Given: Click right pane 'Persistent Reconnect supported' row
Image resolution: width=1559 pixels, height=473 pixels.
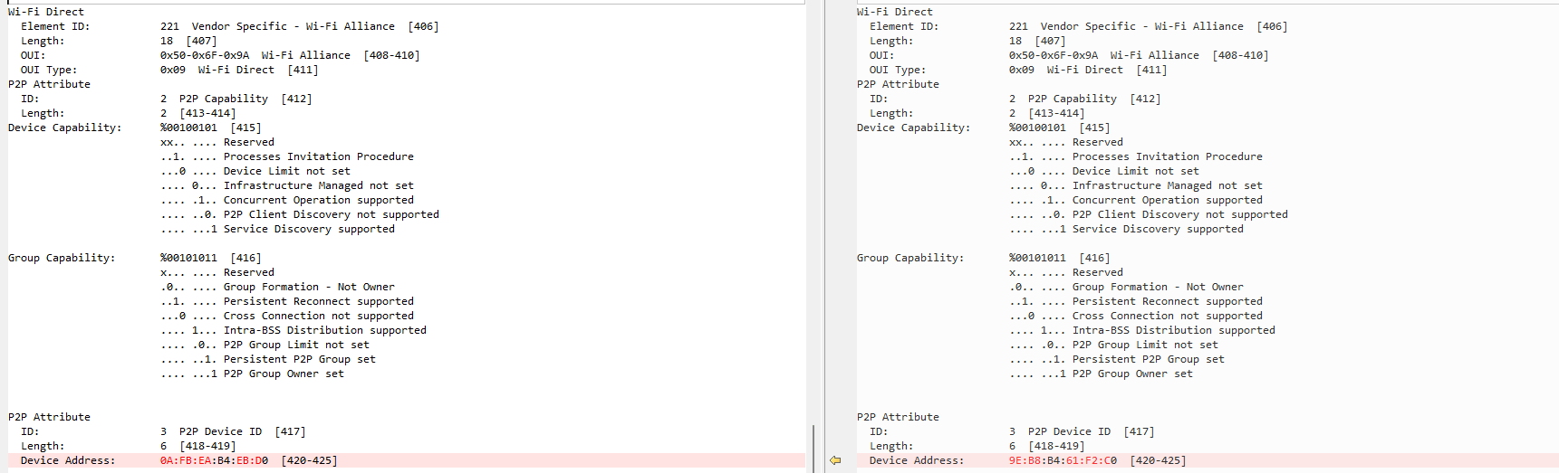Looking at the screenshot, I should [x=1136, y=301].
